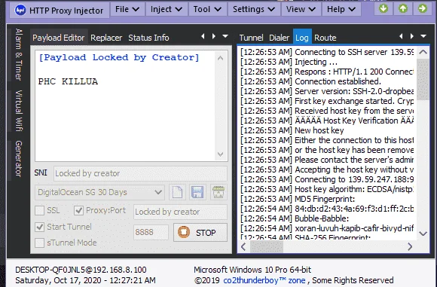Viewport: 437px width, 287px height.
Task: Switch to the Replacer tab
Action: tap(106, 38)
